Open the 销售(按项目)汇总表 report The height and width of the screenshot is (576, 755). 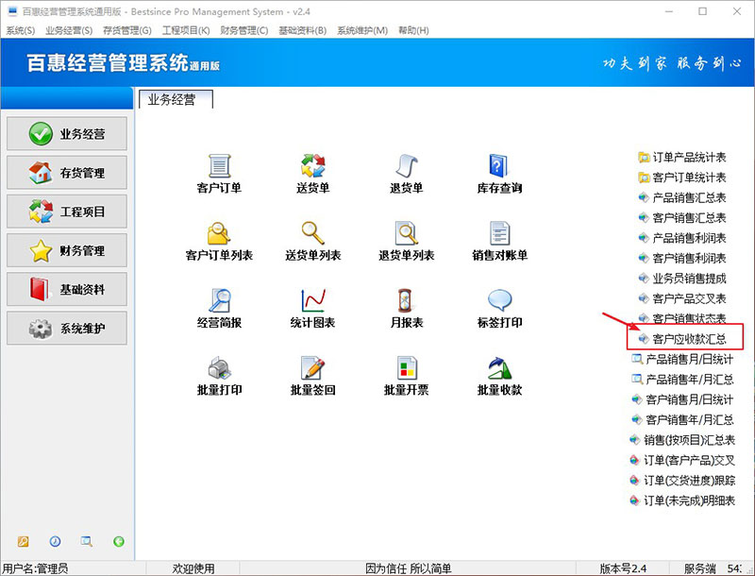tap(682, 440)
